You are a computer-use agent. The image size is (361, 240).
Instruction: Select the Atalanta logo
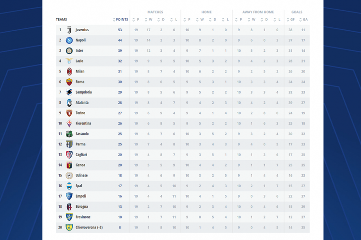[69, 103]
